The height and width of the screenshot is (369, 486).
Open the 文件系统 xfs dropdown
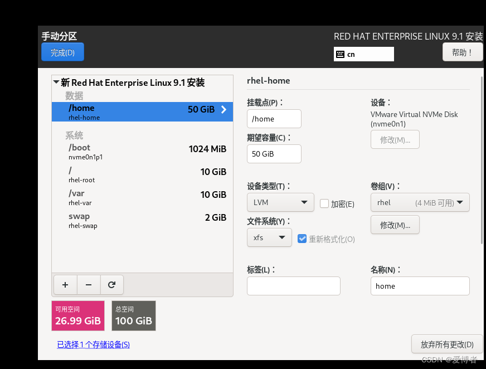pyautogui.click(x=269, y=237)
